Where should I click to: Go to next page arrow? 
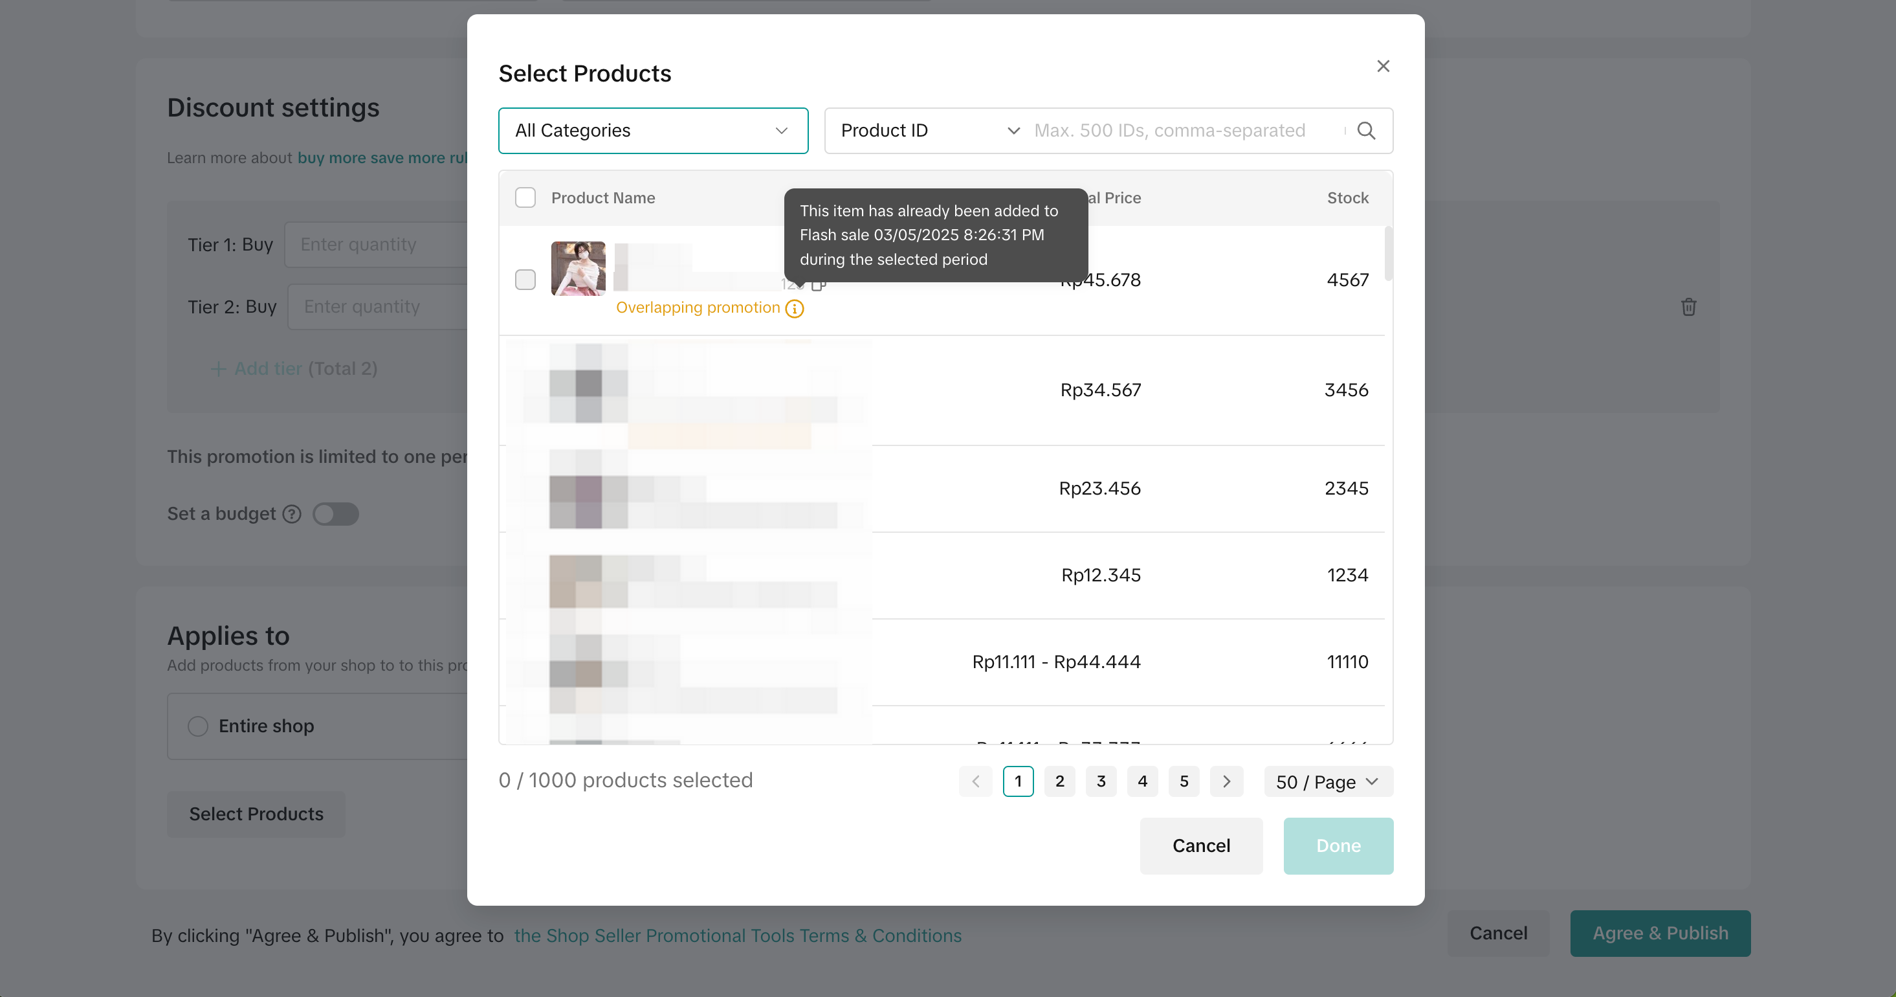[1226, 781]
